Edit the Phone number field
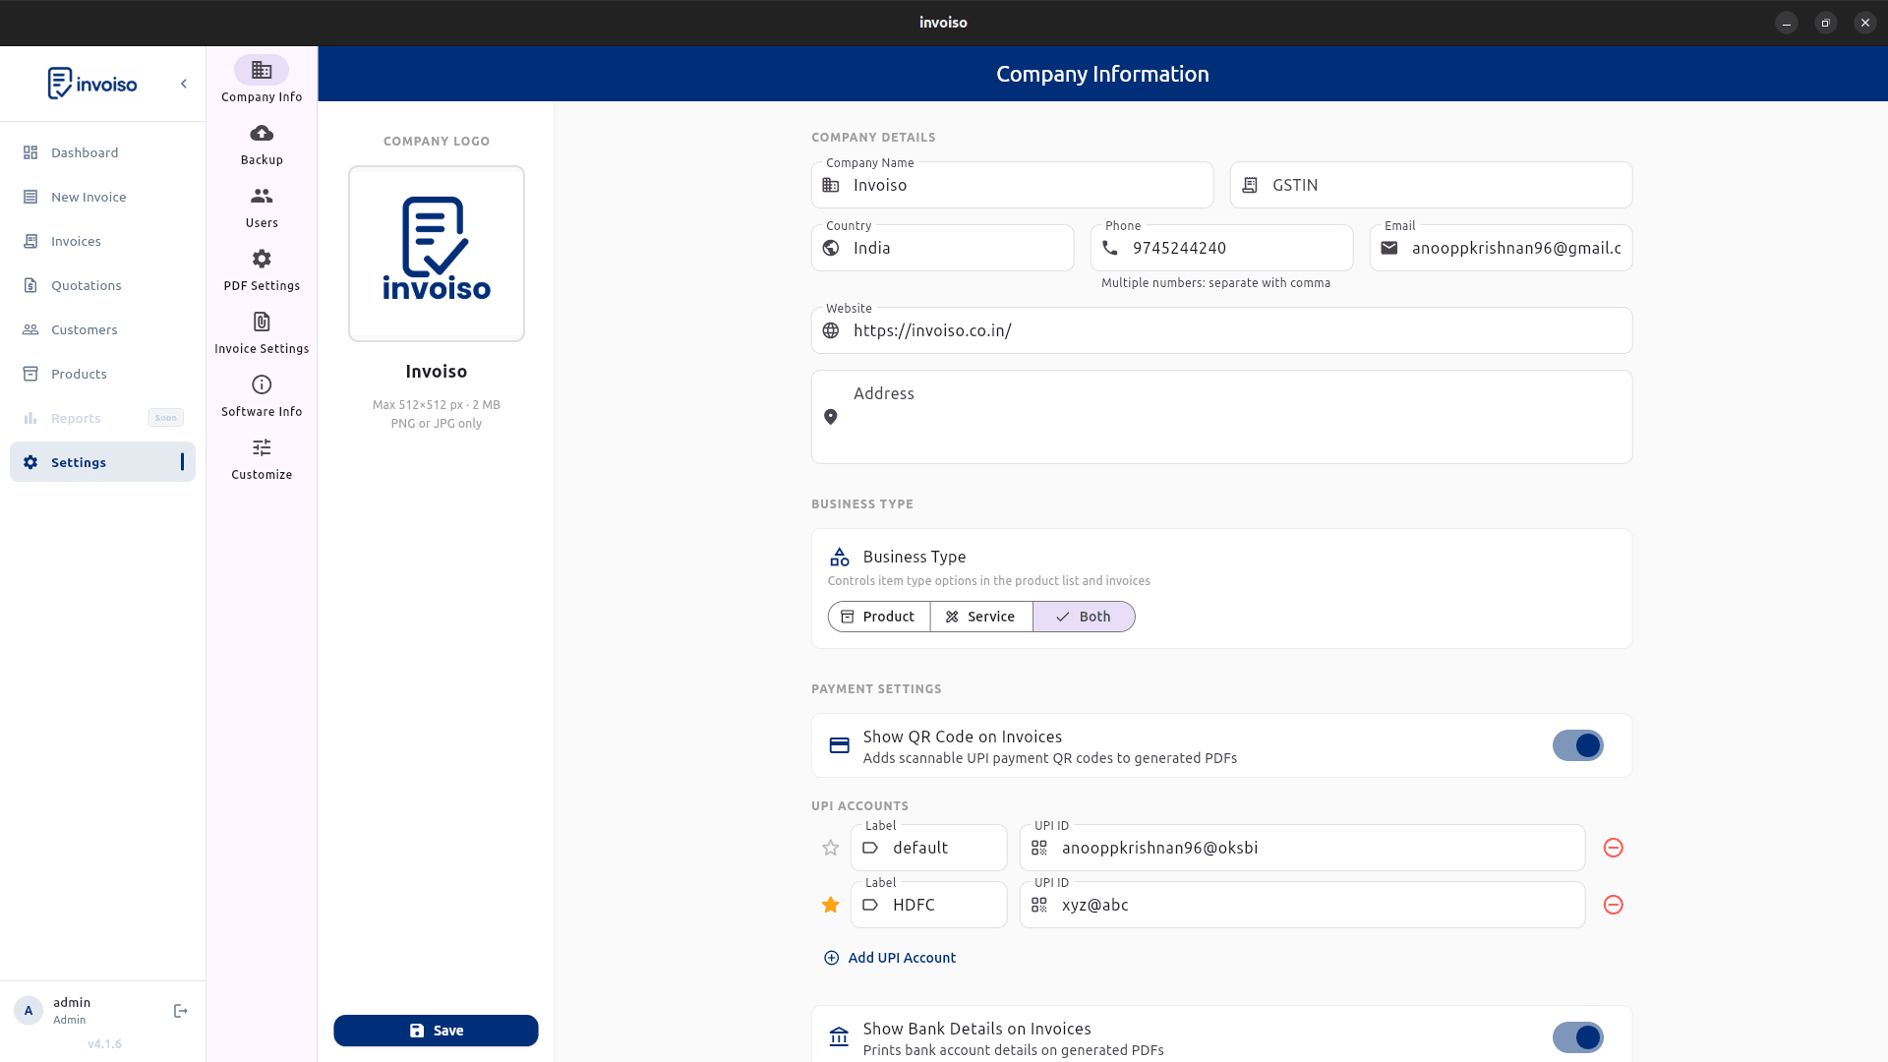Screen dimensions: 1888x1062 pos(1221,248)
